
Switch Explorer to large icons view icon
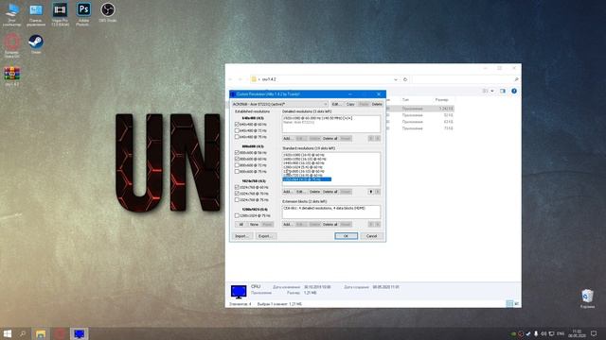click(x=517, y=304)
